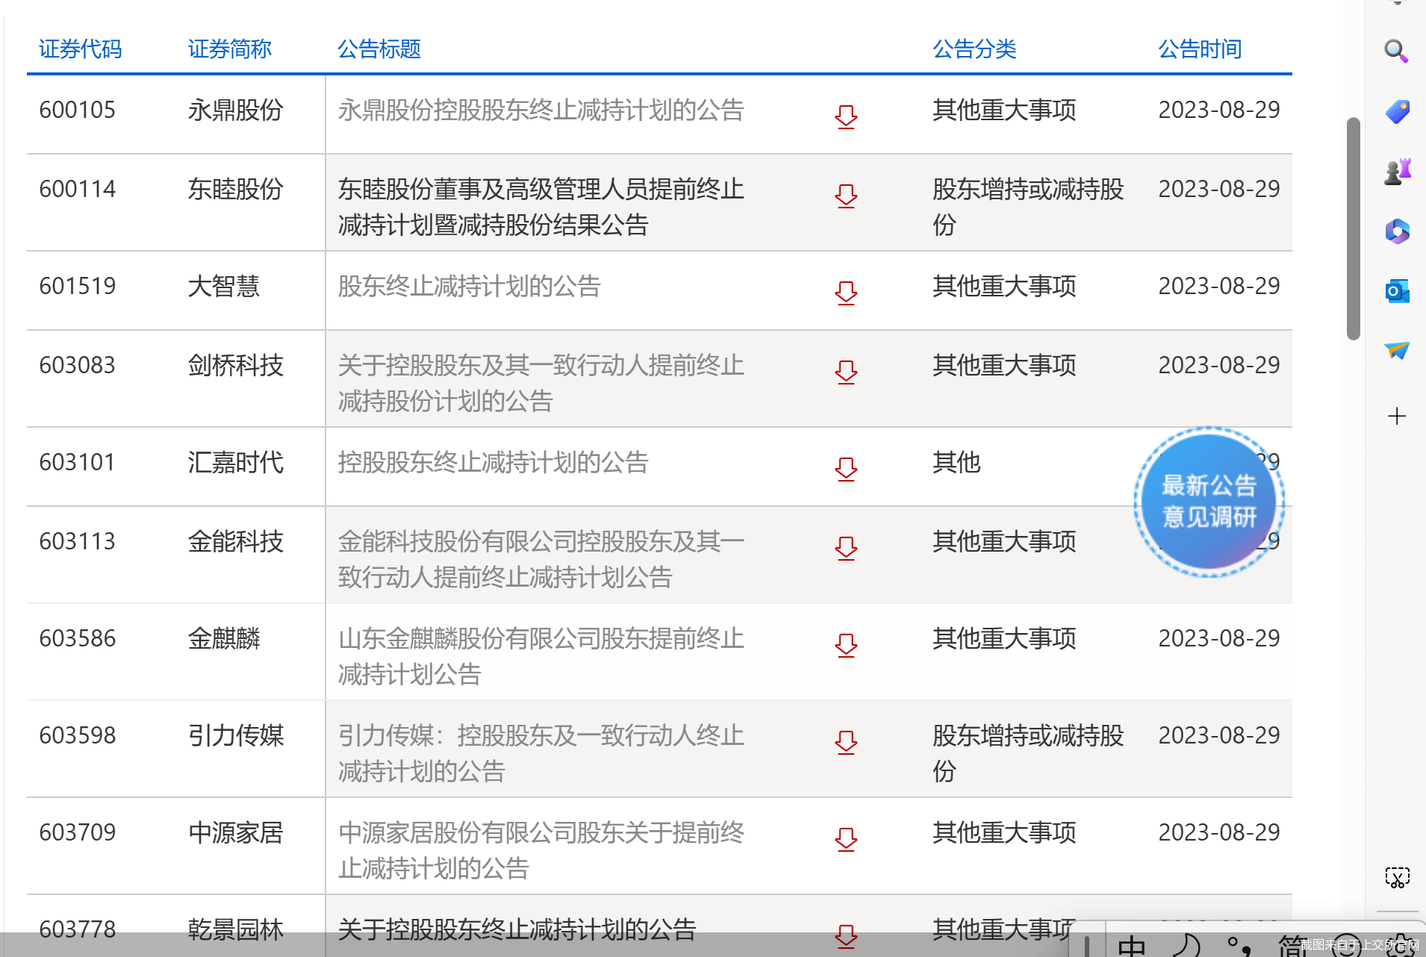
Task: Download the 剑桥科技 announcement file
Action: (x=845, y=372)
